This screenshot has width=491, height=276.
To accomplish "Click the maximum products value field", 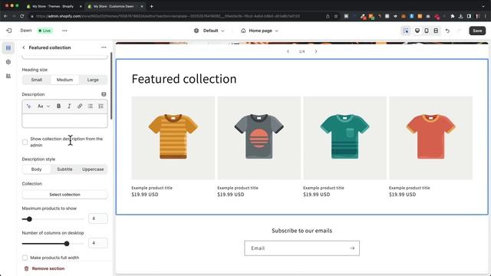I will coord(98,219).
